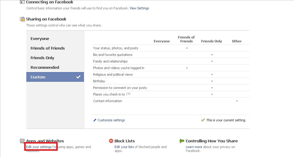Screen dimensions: 294x157
Task: Click the dot in the status, photos, and posts row
Action: 187,48
